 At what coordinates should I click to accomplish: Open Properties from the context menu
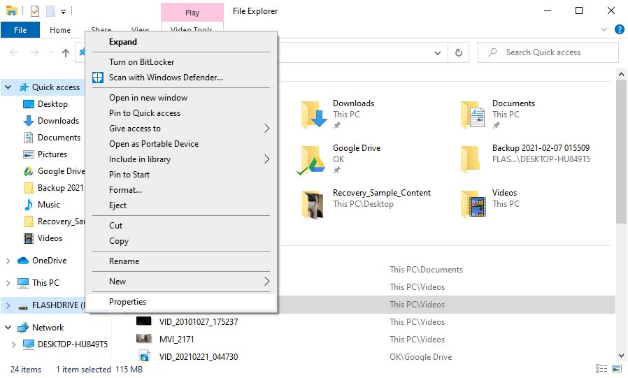181,302
